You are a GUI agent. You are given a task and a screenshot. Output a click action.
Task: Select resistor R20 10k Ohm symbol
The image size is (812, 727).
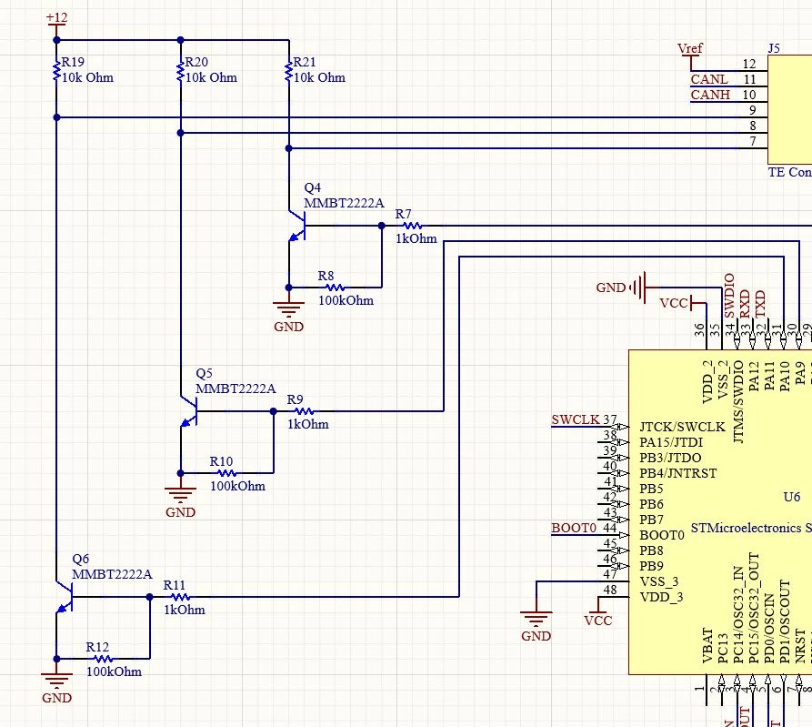pyautogui.click(x=180, y=70)
